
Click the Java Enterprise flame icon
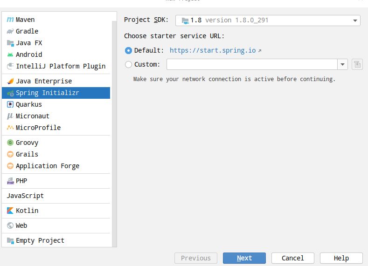(x=10, y=81)
